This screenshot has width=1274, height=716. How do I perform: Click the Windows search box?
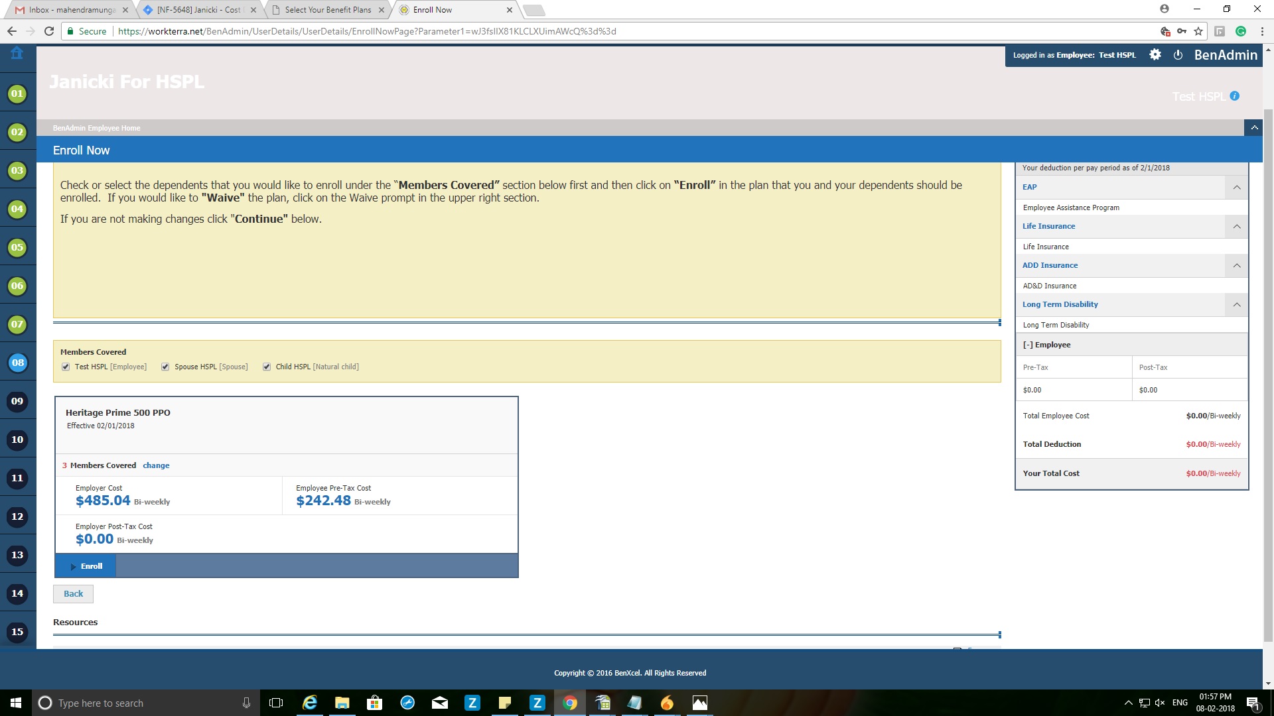tap(145, 703)
